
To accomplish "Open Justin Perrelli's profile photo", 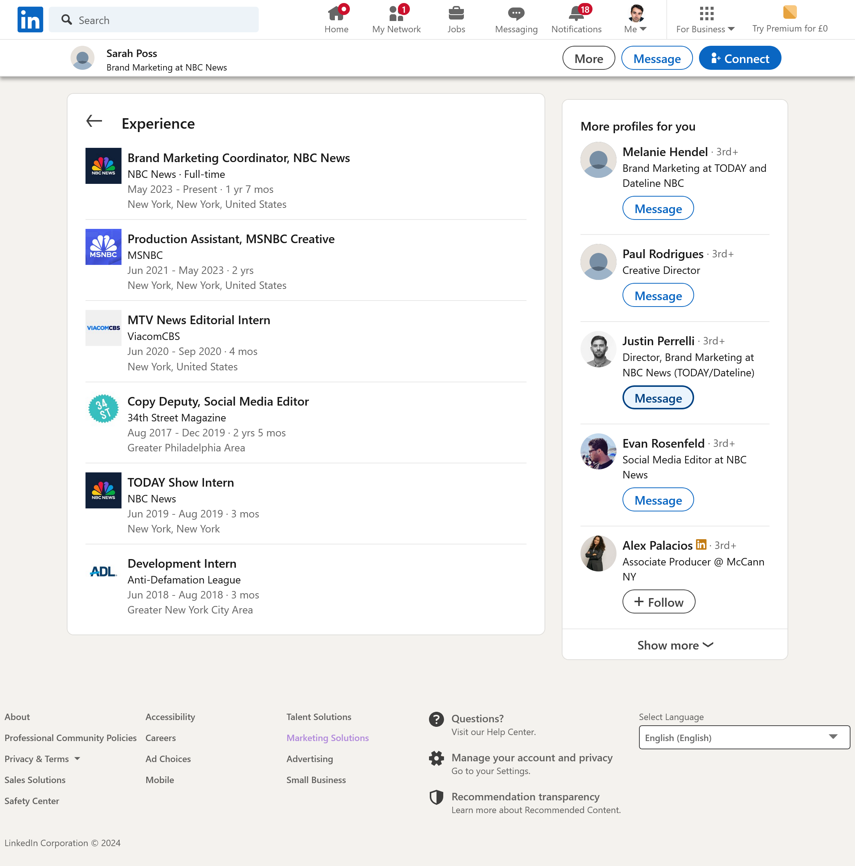I will [598, 349].
